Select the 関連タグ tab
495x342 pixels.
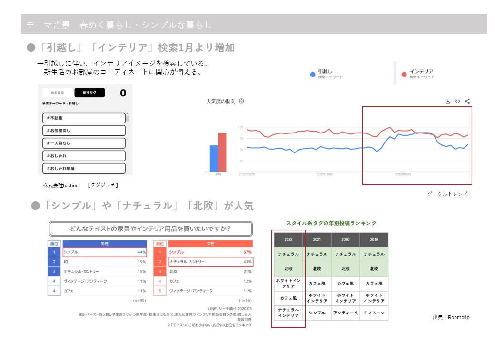click(x=89, y=93)
